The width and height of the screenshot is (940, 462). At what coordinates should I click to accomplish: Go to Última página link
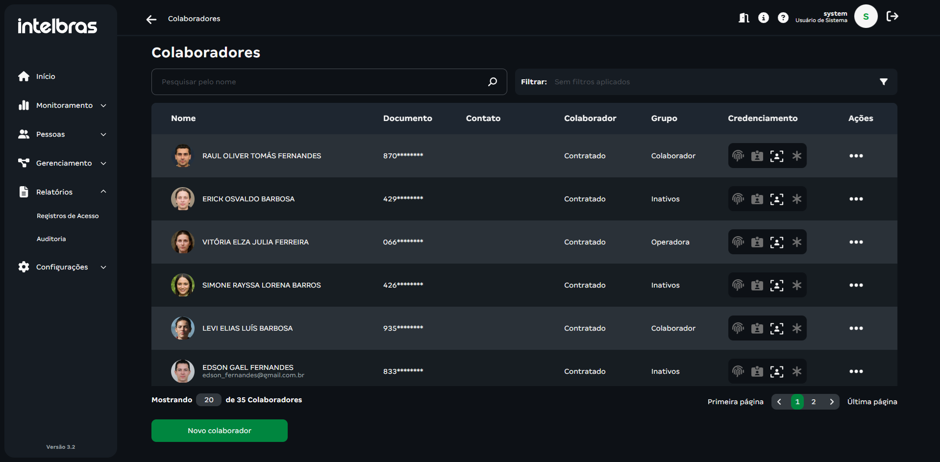click(872, 402)
